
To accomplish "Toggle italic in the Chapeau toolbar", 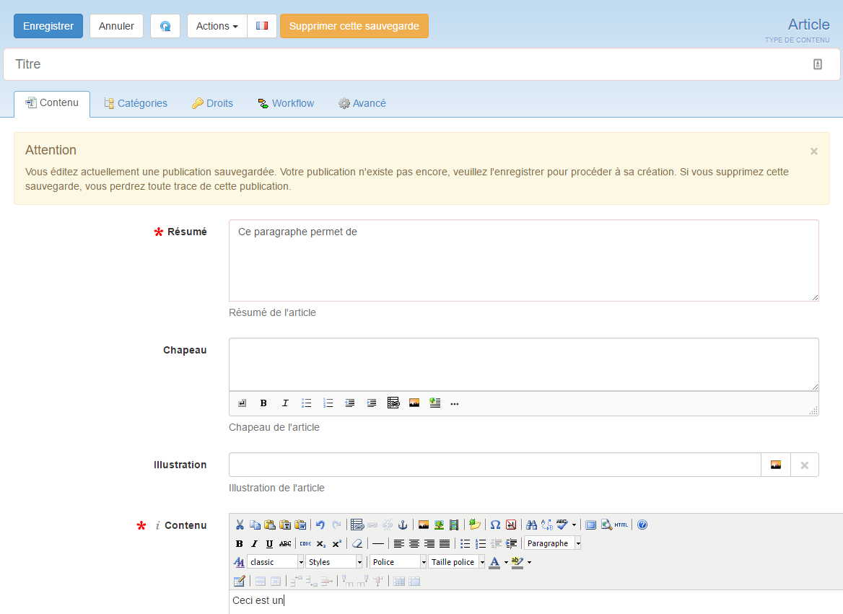I will (285, 403).
